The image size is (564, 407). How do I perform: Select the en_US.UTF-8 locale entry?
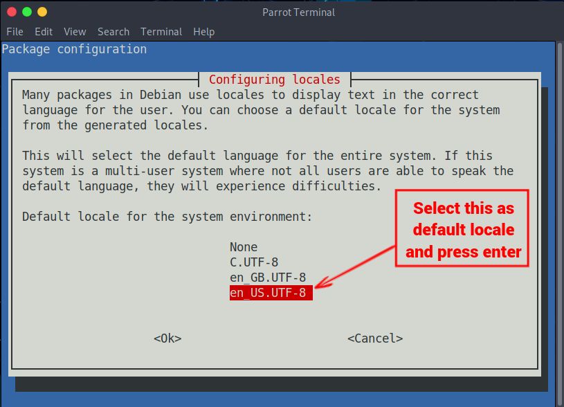click(x=270, y=293)
